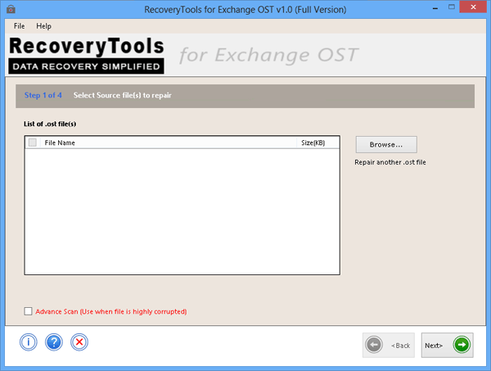Open the Help menu
491x371 pixels.
click(43, 26)
